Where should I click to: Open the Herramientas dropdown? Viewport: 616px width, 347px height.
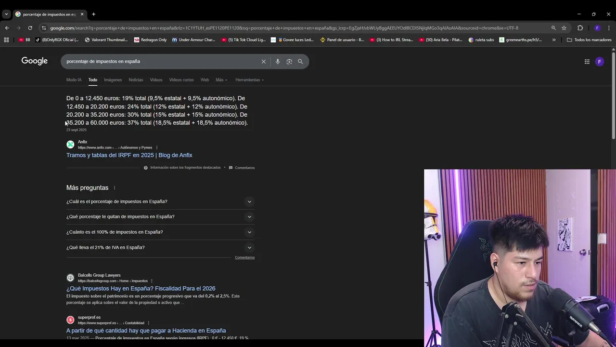(x=249, y=80)
